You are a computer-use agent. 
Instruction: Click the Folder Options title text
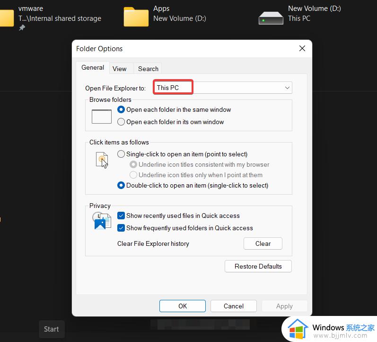point(99,49)
